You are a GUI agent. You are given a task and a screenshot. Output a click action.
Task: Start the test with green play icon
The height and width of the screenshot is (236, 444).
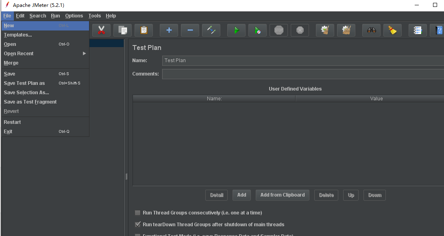pos(237,30)
